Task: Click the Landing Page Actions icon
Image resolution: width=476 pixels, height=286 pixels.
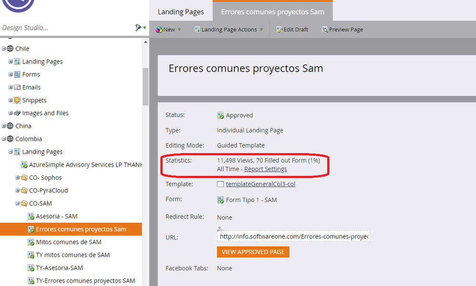Action: (x=197, y=30)
